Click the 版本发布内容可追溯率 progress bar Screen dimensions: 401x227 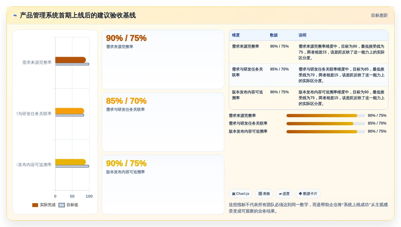coord(326,132)
